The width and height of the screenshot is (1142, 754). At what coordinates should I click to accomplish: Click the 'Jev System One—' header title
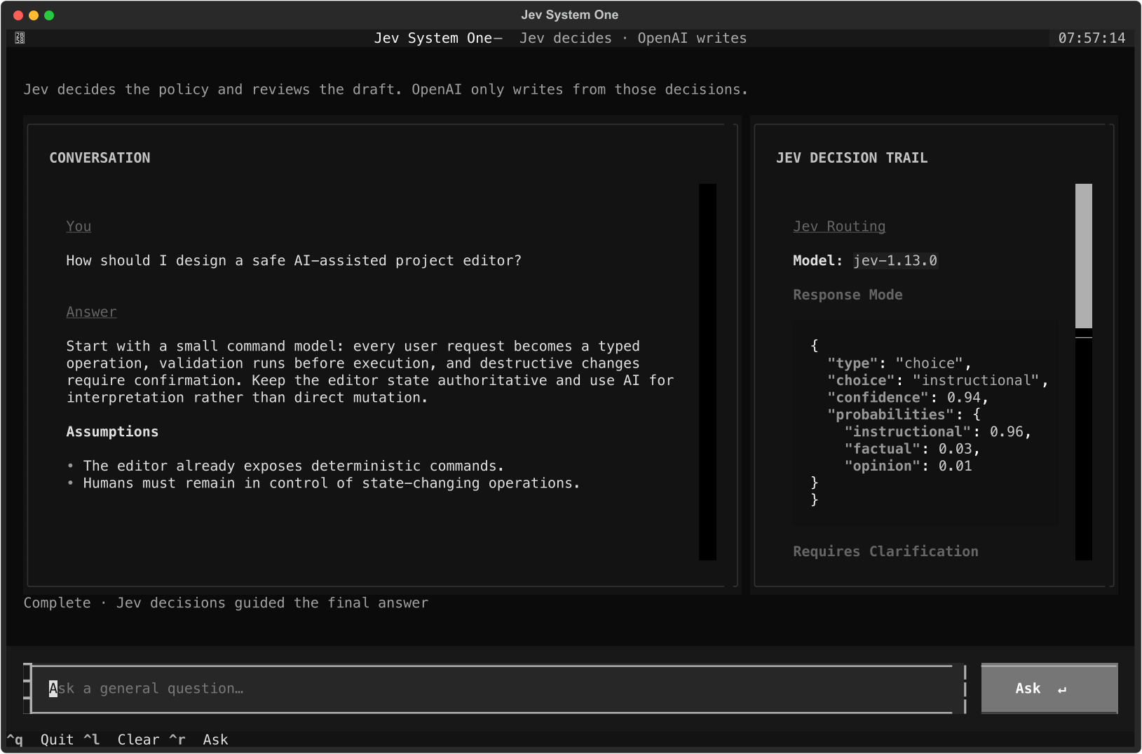pyautogui.click(x=438, y=38)
